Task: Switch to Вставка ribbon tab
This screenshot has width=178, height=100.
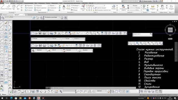Action: tap(13, 3)
